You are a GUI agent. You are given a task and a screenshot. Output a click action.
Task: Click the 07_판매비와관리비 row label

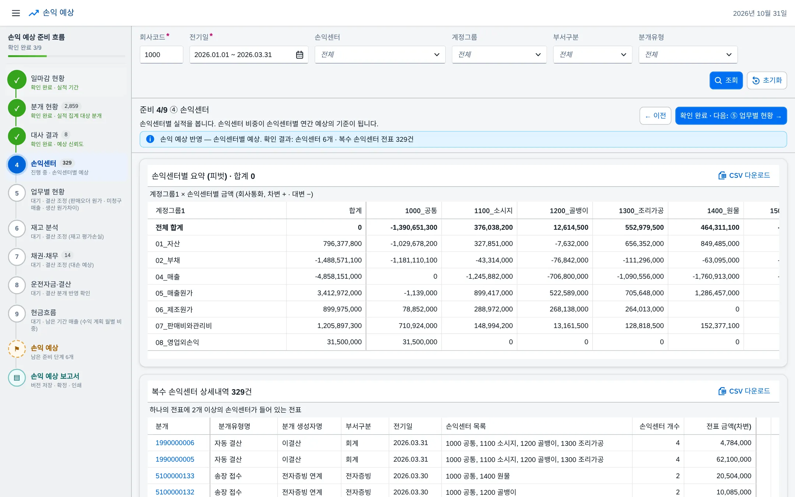coord(183,326)
